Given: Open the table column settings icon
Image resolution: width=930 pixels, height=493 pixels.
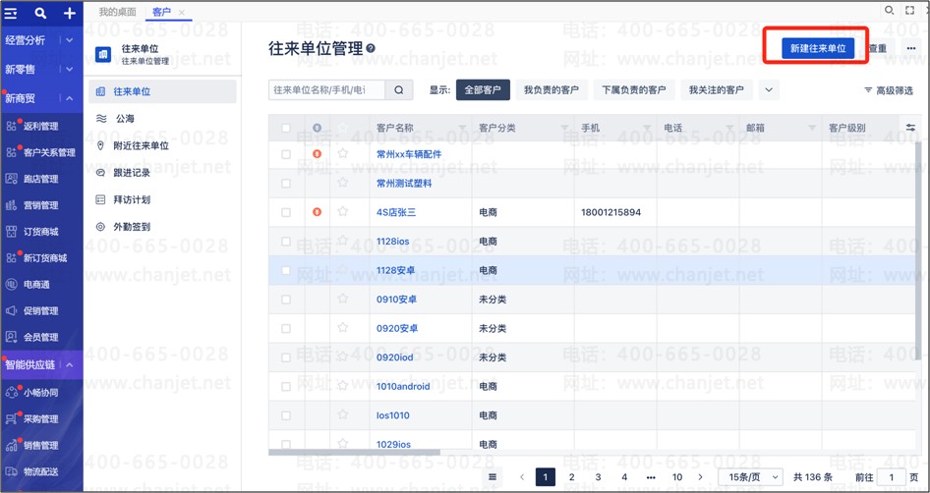Looking at the screenshot, I should pyautogui.click(x=910, y=128).
